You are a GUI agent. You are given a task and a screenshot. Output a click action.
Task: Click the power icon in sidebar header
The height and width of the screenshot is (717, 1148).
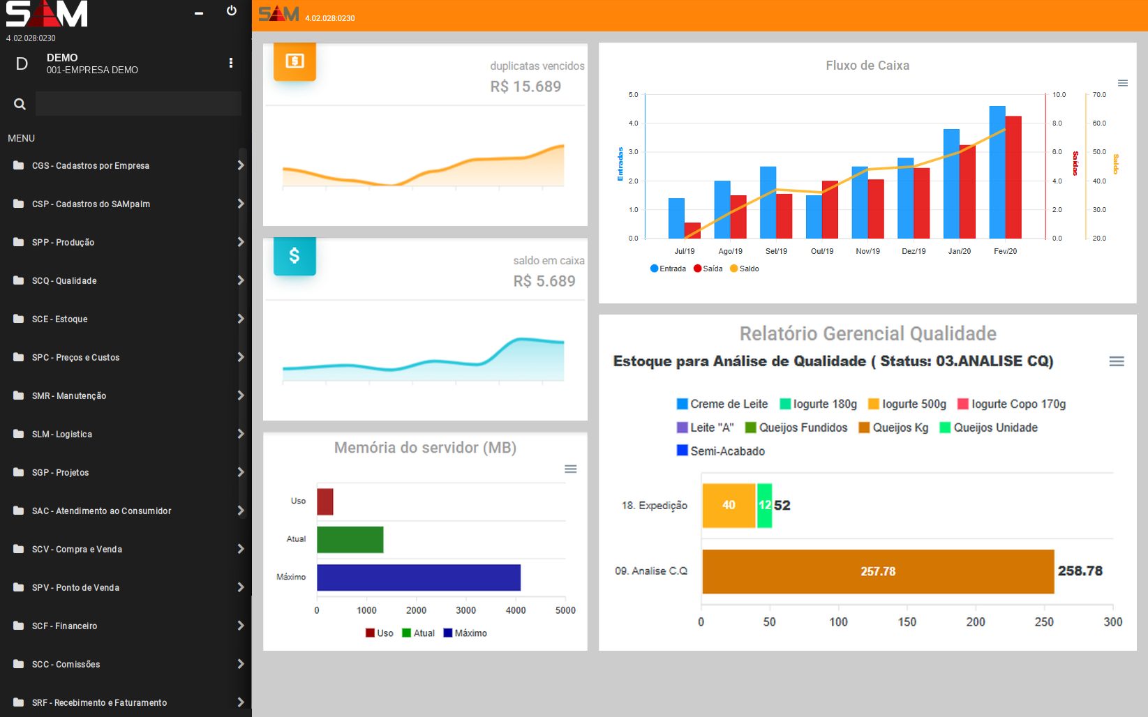(x=232, y=10)
